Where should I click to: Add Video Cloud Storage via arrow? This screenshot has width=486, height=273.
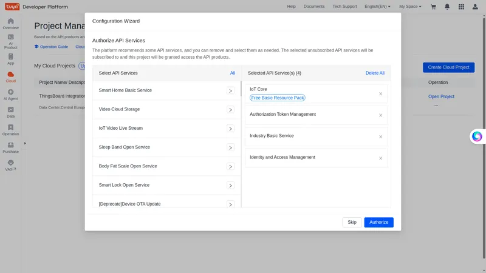point(230,110)
